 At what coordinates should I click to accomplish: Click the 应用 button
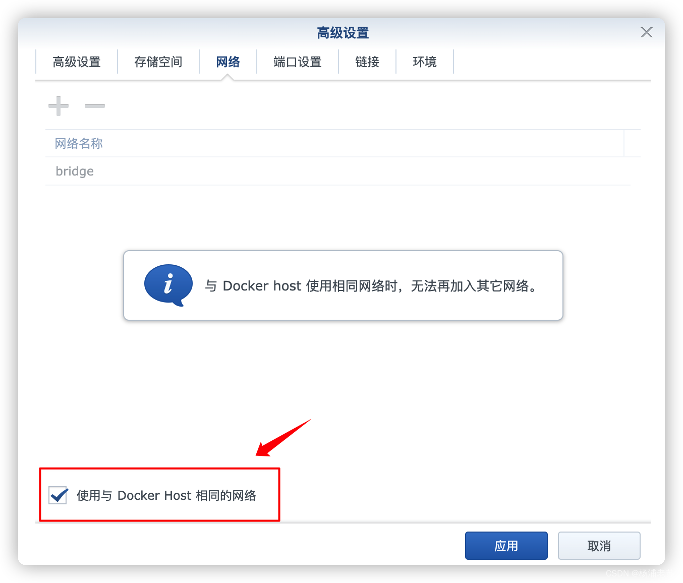[506, 546]
